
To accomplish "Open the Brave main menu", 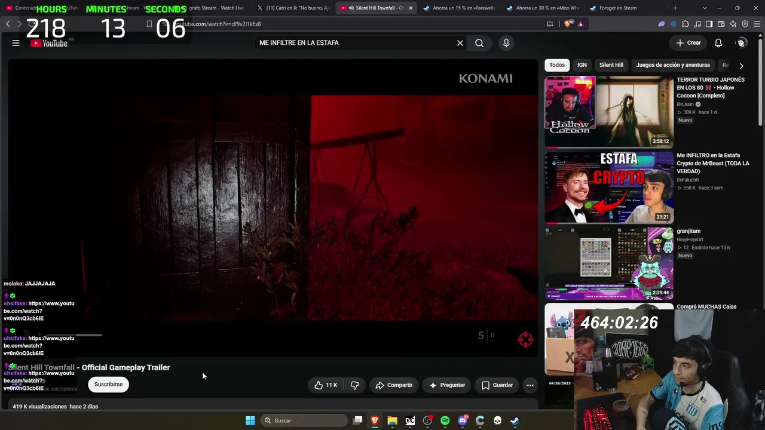I will click(757, 24).
